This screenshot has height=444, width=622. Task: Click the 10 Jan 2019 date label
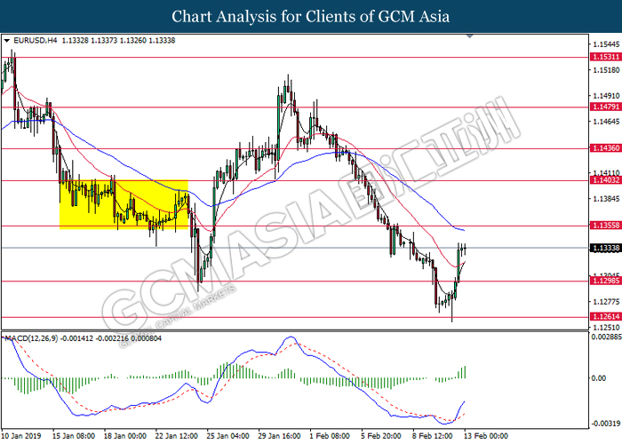[21, 436]
